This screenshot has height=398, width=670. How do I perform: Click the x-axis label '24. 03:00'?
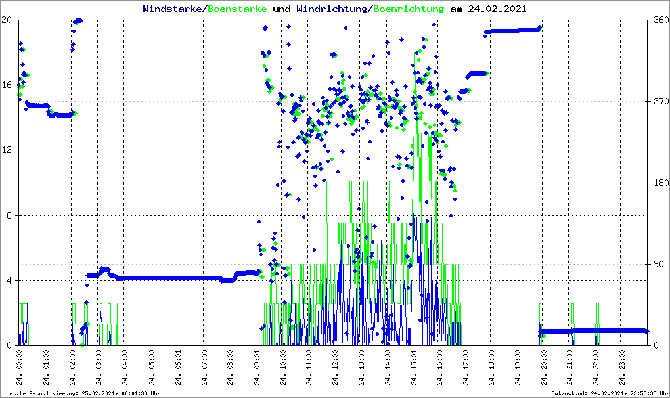point(99,367)
